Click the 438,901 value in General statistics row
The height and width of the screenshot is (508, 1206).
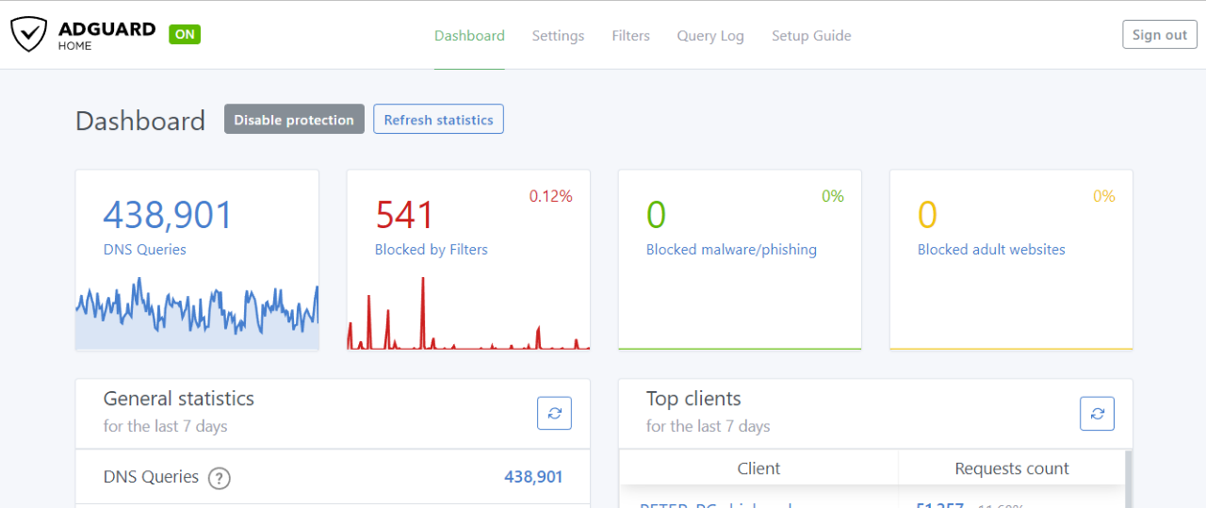533,477
